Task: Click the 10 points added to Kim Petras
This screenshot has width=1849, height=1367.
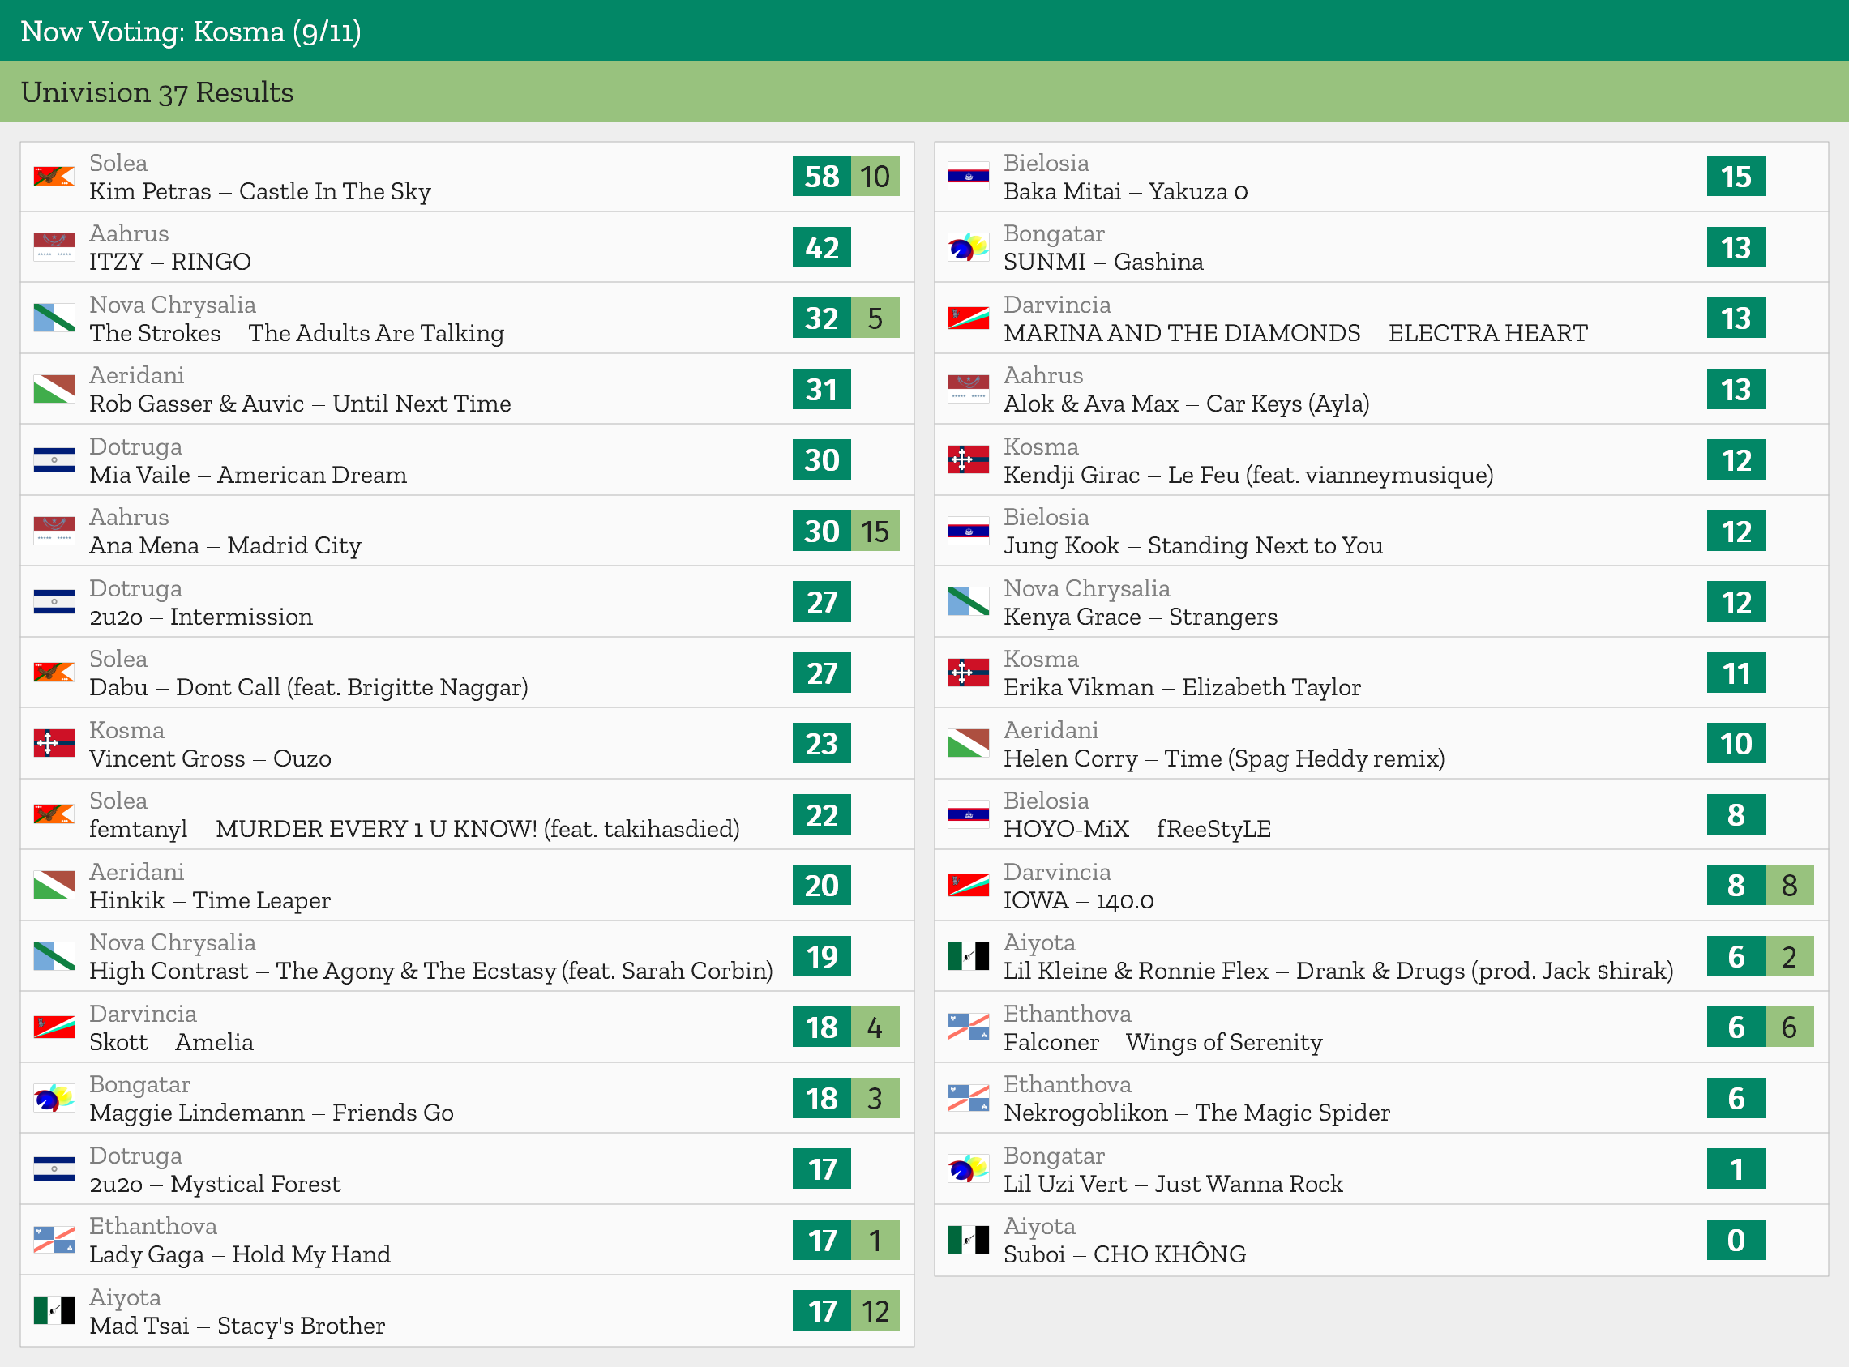Action: click(x=875, y=177)
